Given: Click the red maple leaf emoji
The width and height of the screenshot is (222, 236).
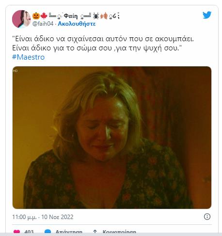Looking at the screenshot, I should (44, 16).
